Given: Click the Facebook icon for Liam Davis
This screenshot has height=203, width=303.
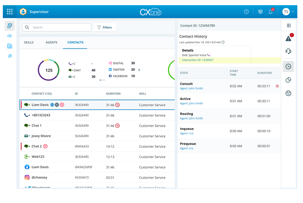Looking at the screenshot, I should 27,167.
